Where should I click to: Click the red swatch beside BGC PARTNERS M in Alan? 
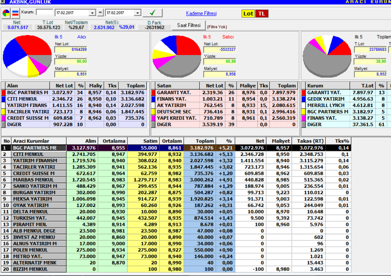tap(3, 93)
